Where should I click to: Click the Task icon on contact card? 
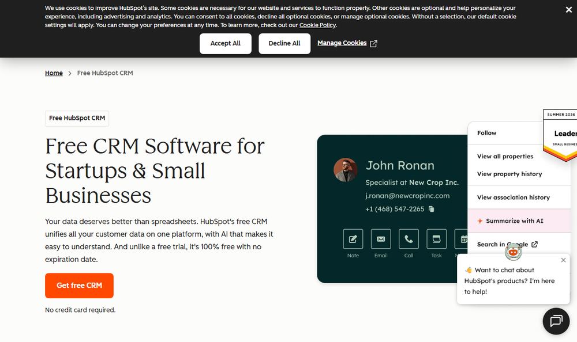pyautogui.click(x=436, y=239)
